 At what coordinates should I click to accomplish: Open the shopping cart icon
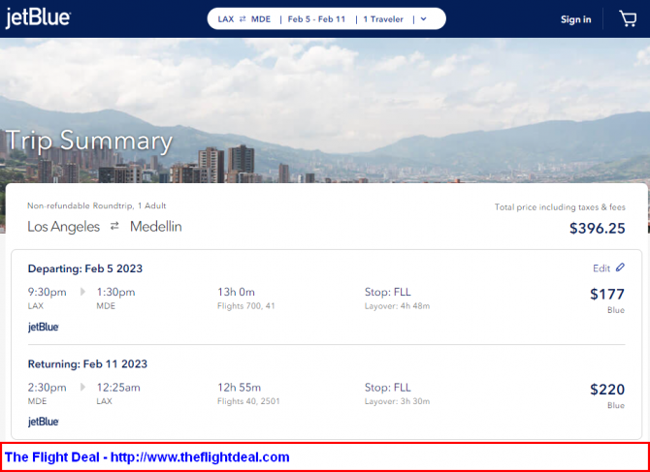click(x=628, y=19)
